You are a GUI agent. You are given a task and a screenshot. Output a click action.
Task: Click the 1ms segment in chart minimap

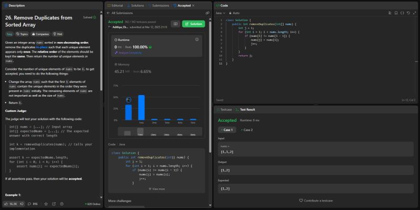coord(140,132)
